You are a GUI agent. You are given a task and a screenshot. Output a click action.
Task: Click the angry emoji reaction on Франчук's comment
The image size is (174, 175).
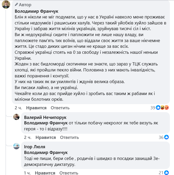point(166,108)
